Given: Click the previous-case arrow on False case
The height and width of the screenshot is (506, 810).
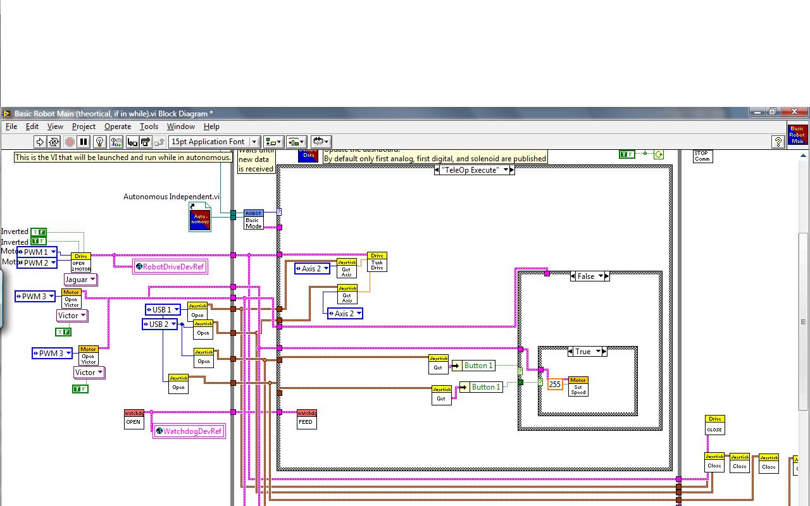Looking at the screenshot, I should coord(573,276).
